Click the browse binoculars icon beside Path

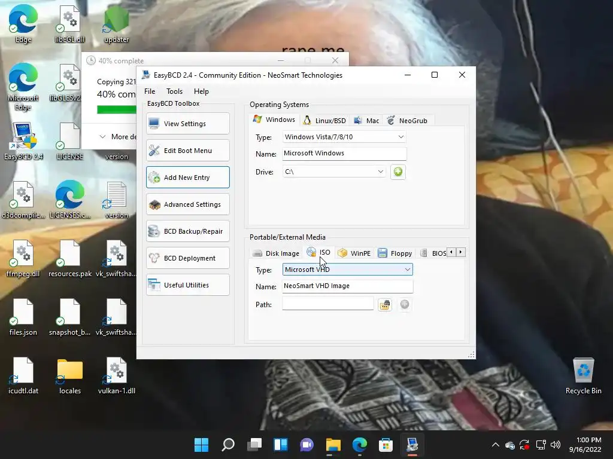[385, 304]
